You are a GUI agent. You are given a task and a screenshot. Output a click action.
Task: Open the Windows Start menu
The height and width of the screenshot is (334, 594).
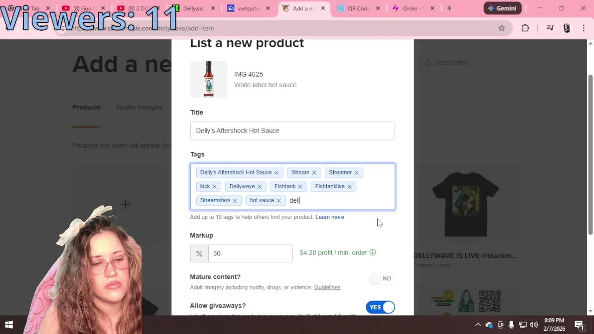pos(9,325)
